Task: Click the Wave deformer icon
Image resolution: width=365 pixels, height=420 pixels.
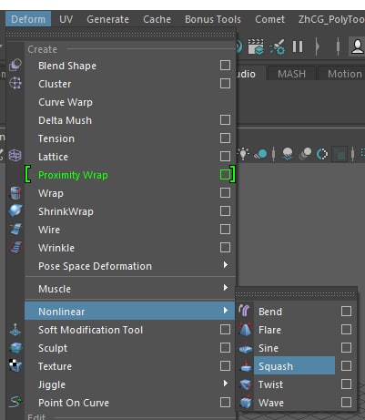Action: click(x=245, y=403)
